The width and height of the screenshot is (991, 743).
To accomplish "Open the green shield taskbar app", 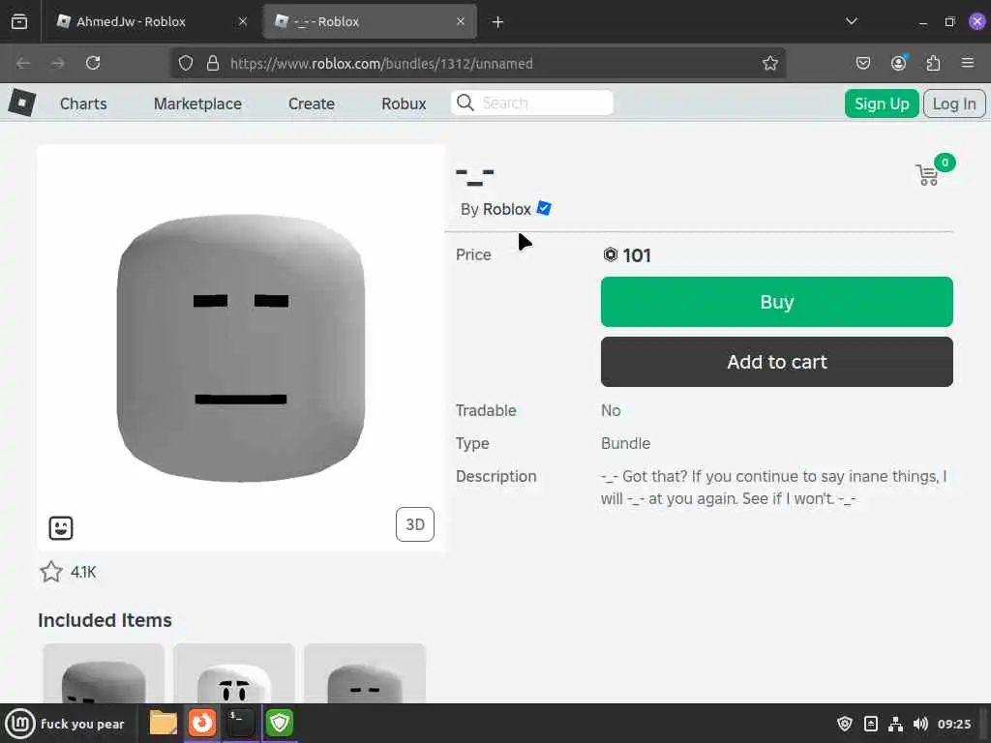I will 280,723.
